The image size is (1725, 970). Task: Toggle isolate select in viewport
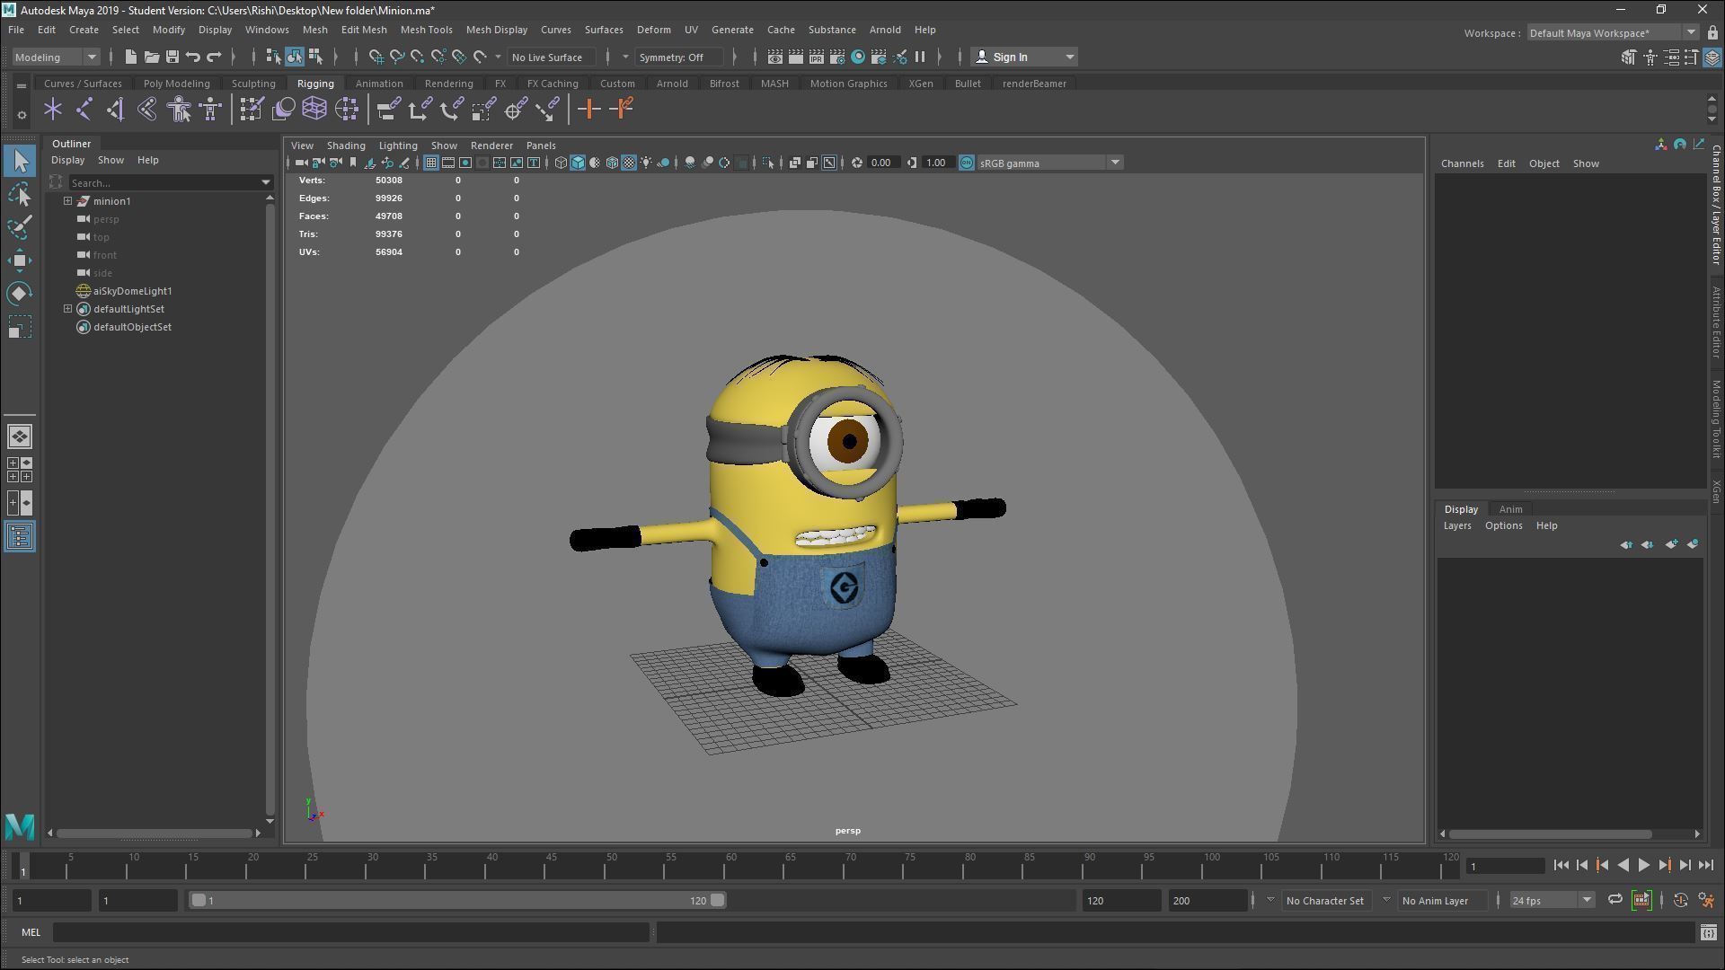[x=767, y=163]
